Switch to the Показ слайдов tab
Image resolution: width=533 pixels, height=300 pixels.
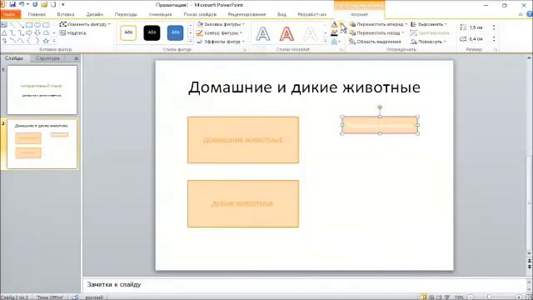click(200, 14)
